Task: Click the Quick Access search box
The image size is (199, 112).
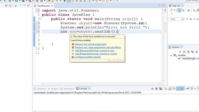Action: point(192,1)
